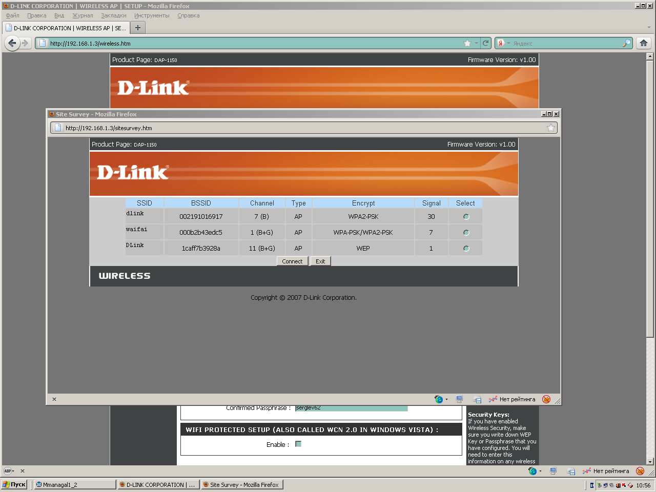Bookmark wireless.htm with the main window star
656x492 pixels.
pyautogui.click(x=467, y=44)
